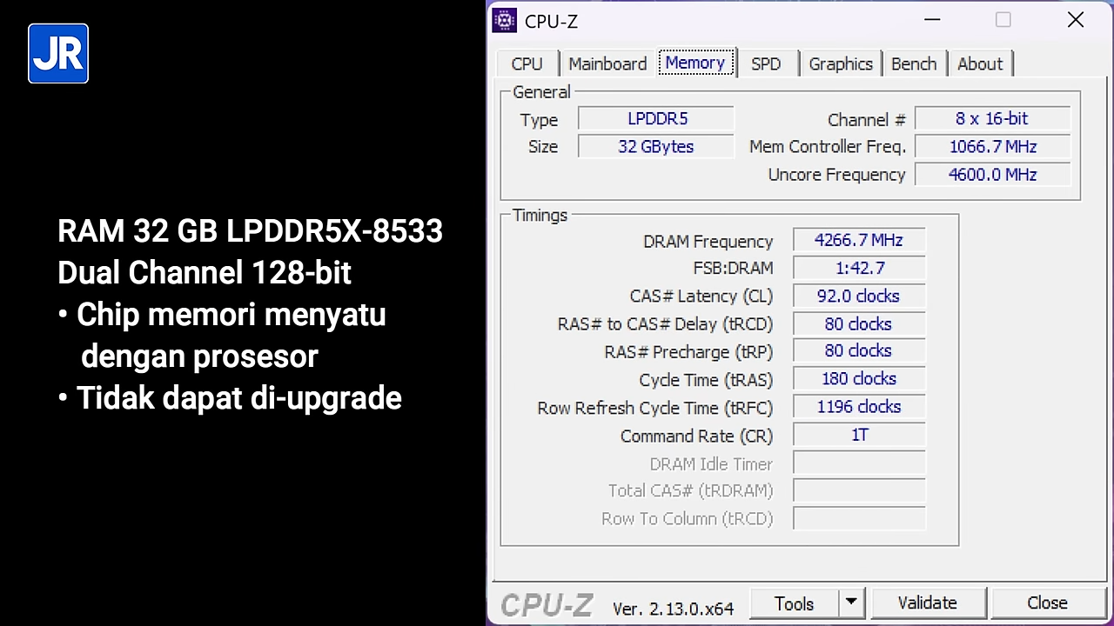Click the DRAM Frequency value box
This screenshot has height=626, width=1114.
859,240
